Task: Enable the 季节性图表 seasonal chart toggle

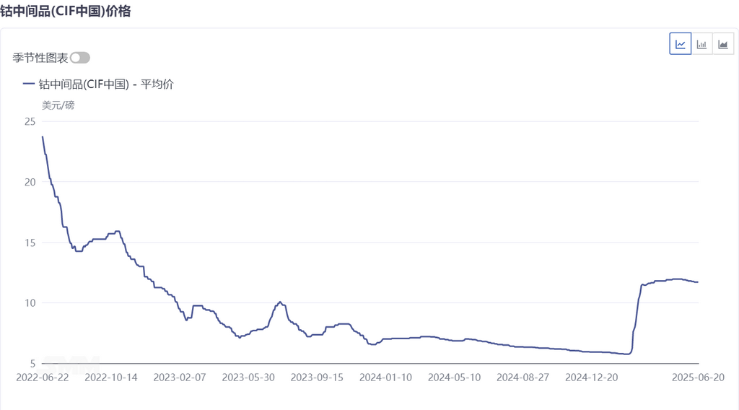Action: coord(79,58)
